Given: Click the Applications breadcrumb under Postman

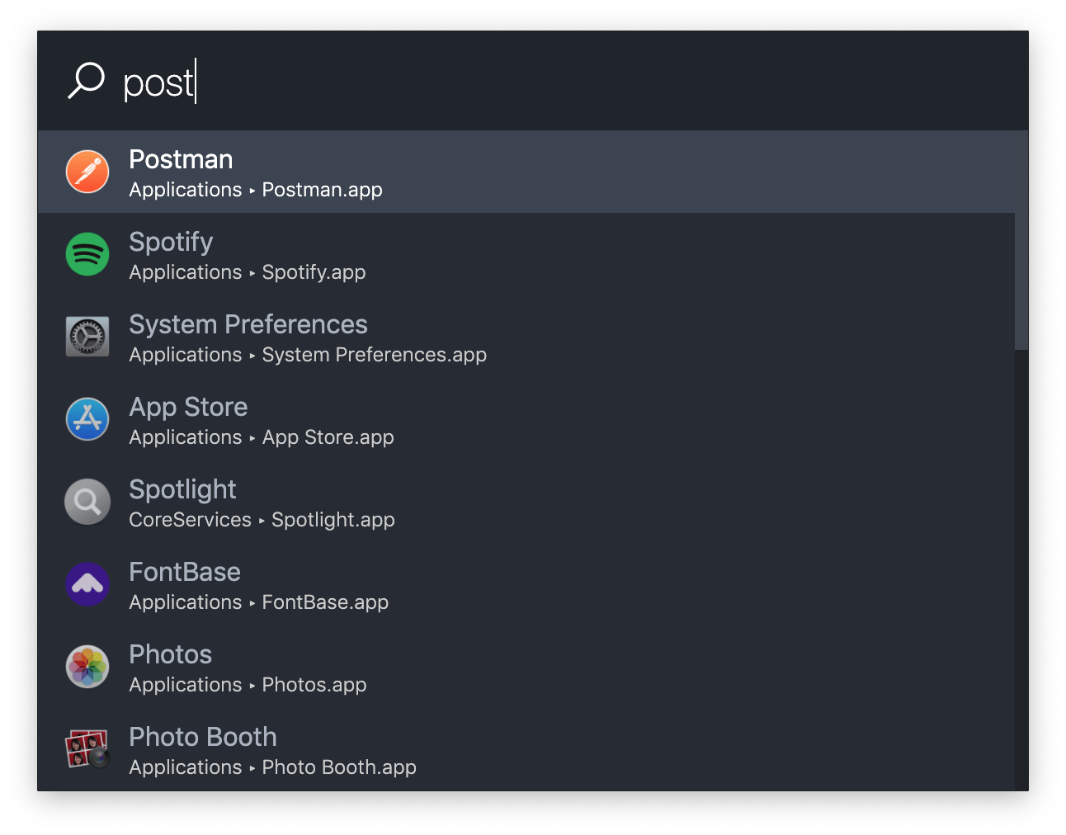Looking at the screenshot, I should (185, 190).
